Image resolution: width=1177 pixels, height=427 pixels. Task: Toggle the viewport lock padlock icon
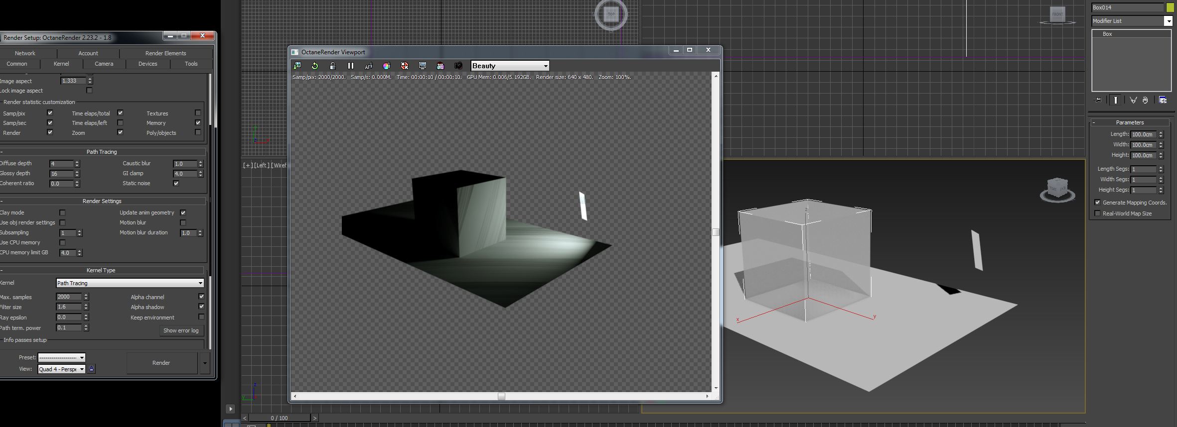point(333,66)
